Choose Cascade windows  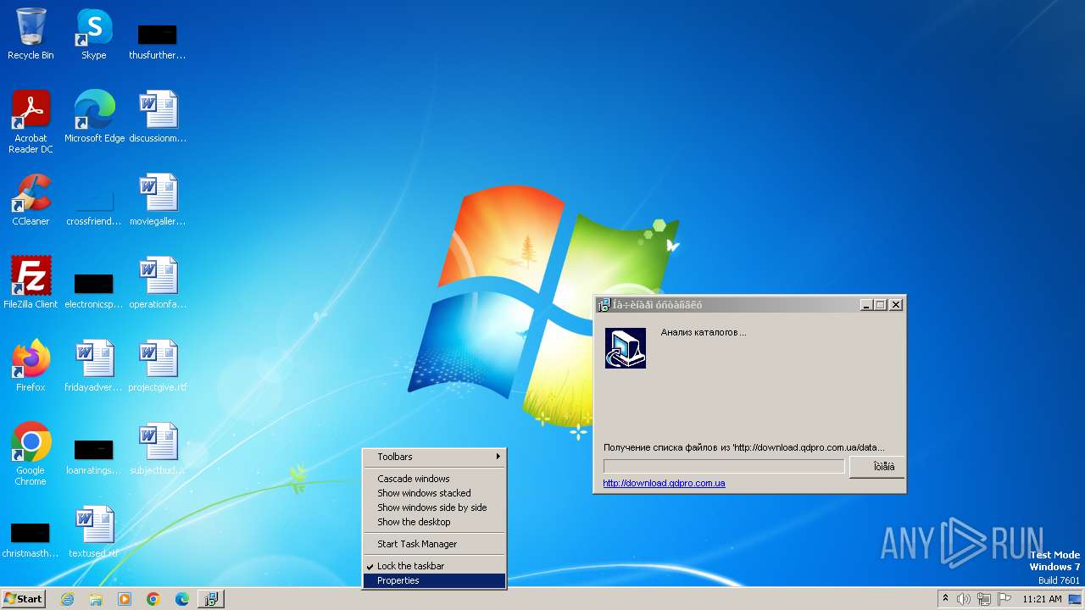(x=434, y=479)
